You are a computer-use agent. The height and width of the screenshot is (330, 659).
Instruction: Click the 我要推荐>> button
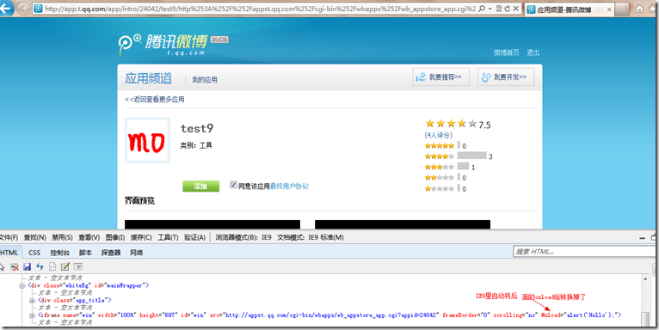440,77
